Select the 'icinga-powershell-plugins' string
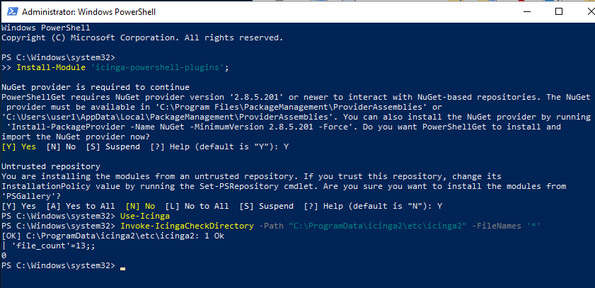Screen dimensions: 595x288 [157, 67]
